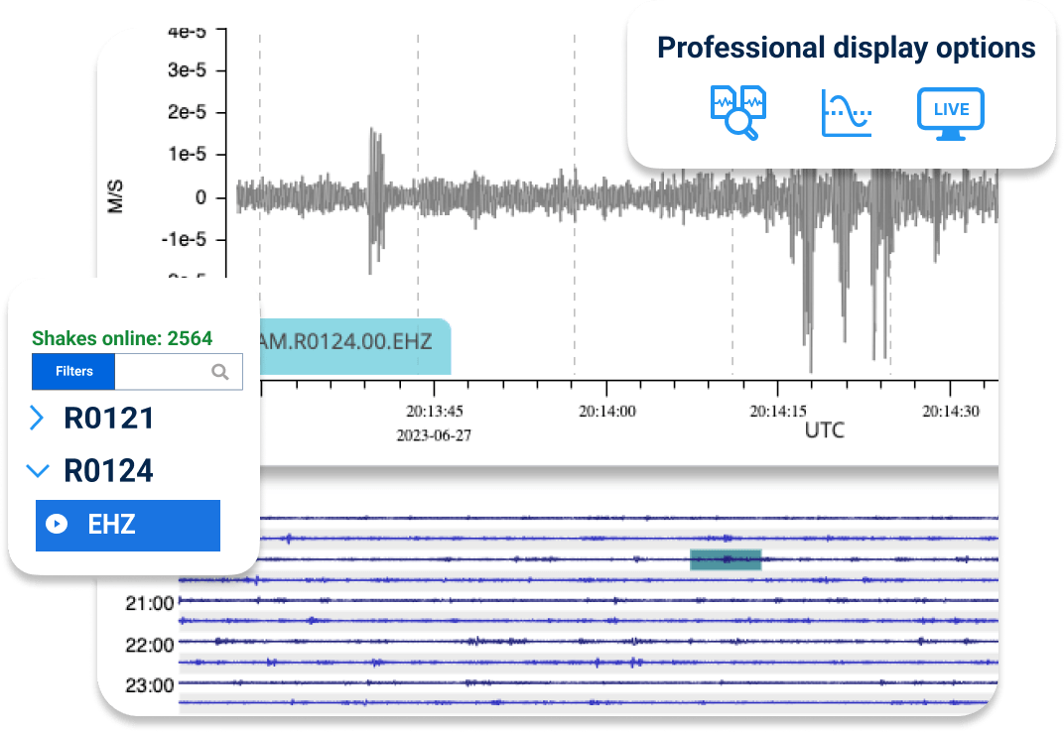The image size is (1064, 732).
Task: Click the Shakes online: 2564 counter
Action: tap(122, 338)
